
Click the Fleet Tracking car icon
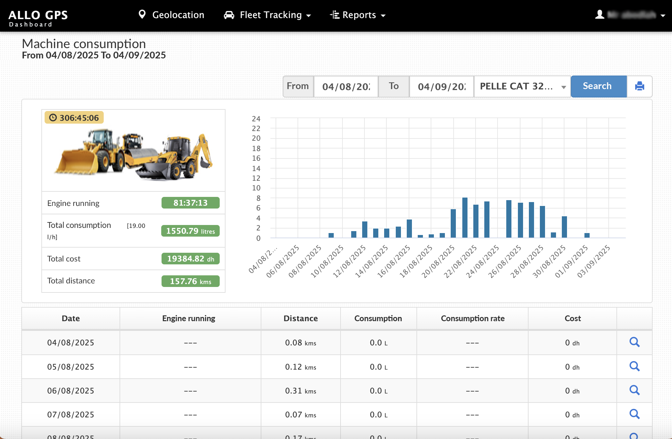(x=229, y=15)
